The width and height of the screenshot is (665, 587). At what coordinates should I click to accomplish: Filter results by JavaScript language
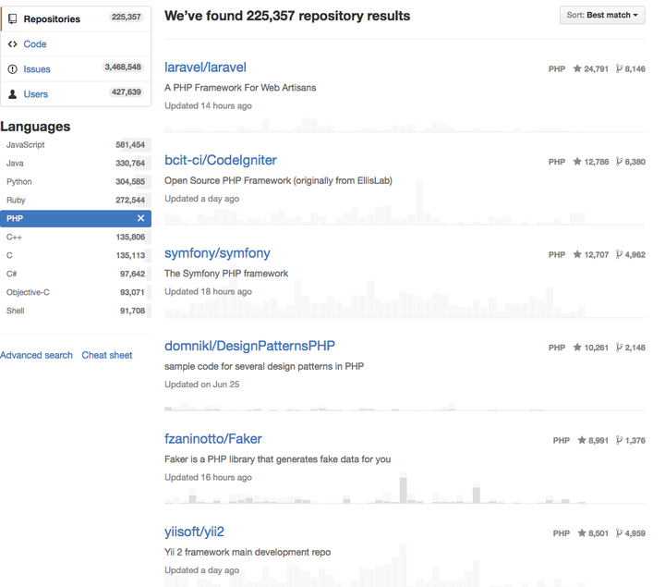[x=26, y=145]
